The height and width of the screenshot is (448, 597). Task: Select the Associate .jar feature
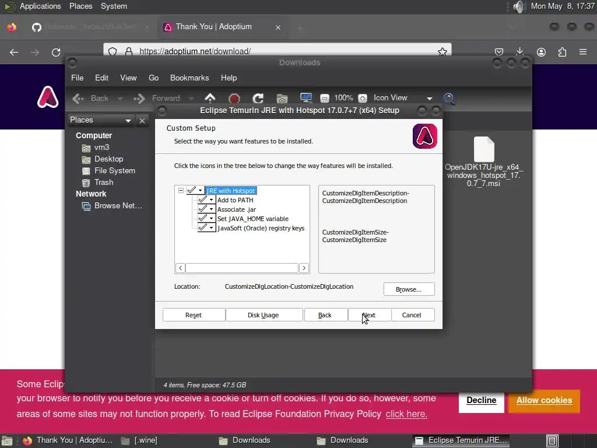click(237, 209)
